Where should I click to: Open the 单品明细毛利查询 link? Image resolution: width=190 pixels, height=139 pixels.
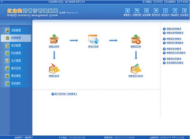[175, 63]
